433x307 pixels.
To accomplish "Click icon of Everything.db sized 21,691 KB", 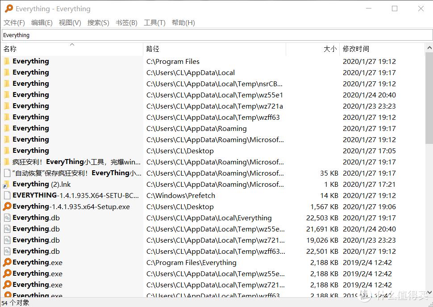I will [x=7, y=229].
